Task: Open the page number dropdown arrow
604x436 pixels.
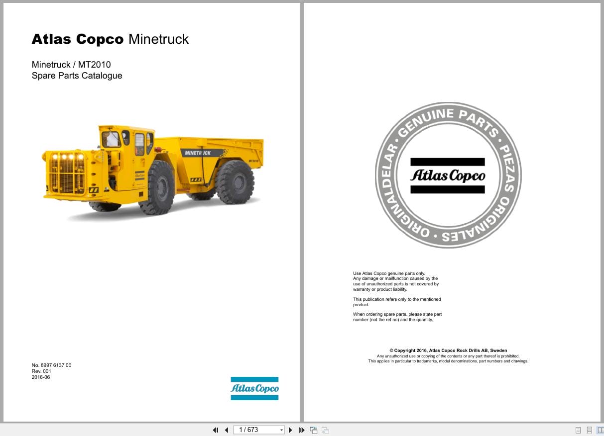Action: [281, 430]
